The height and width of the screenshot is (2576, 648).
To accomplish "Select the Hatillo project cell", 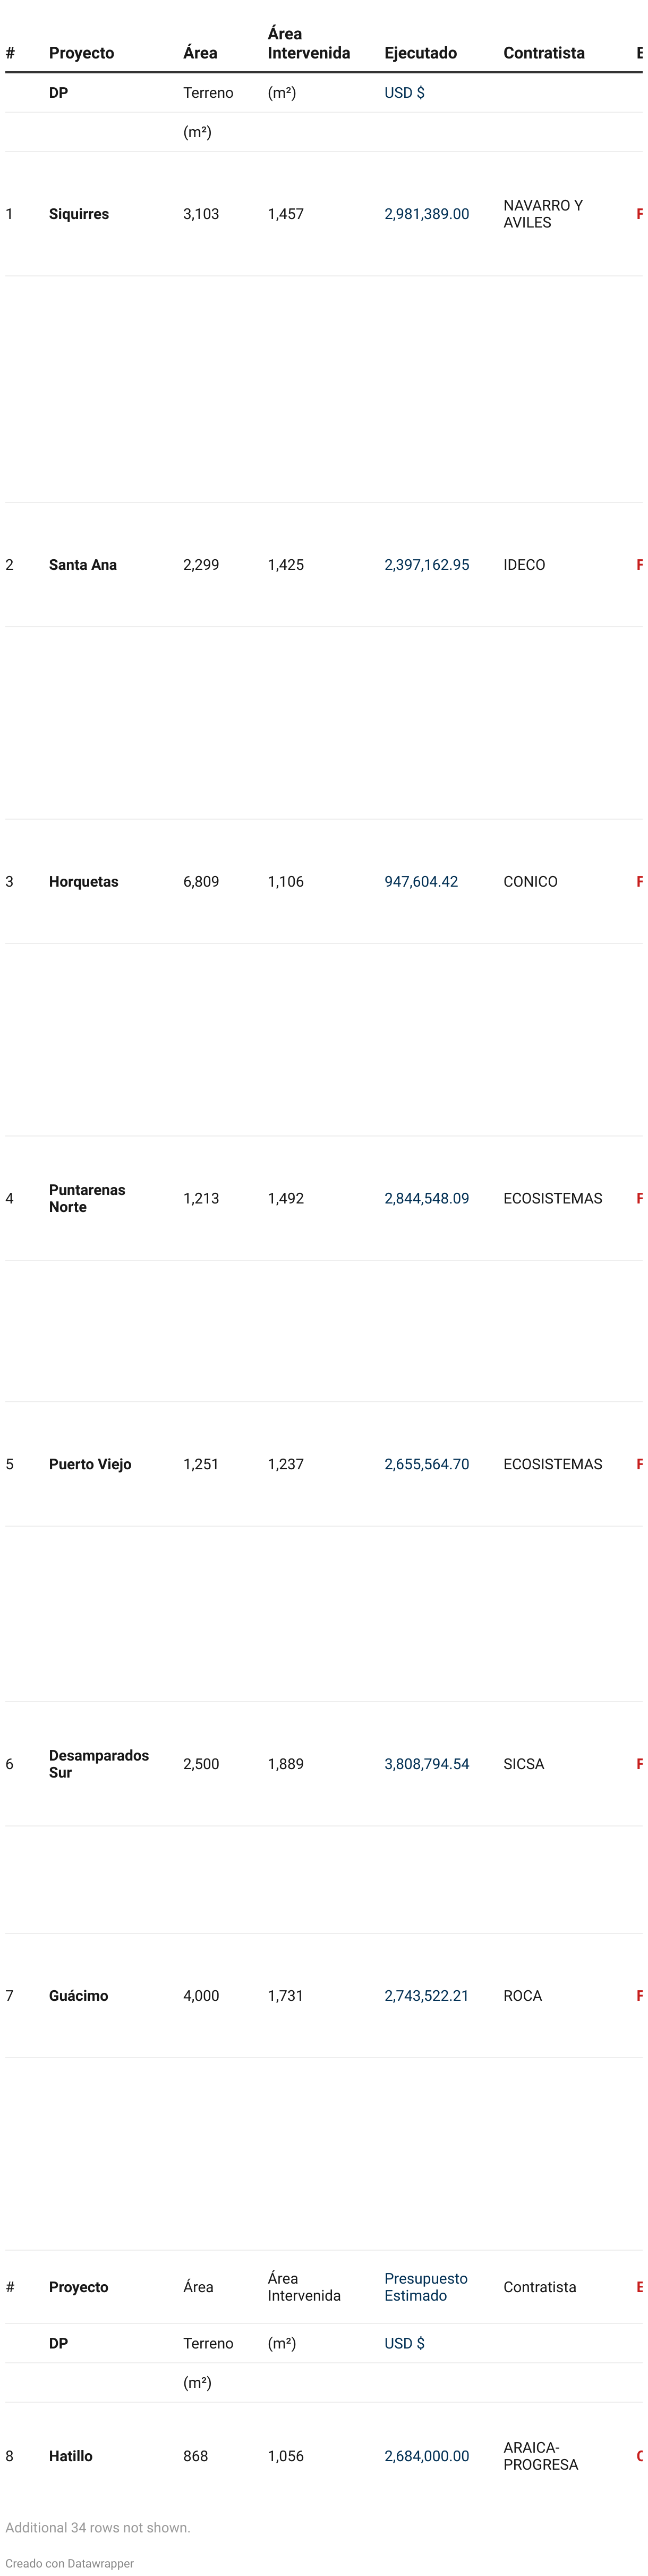I will pyautogui.click(x=70, y=2455).
